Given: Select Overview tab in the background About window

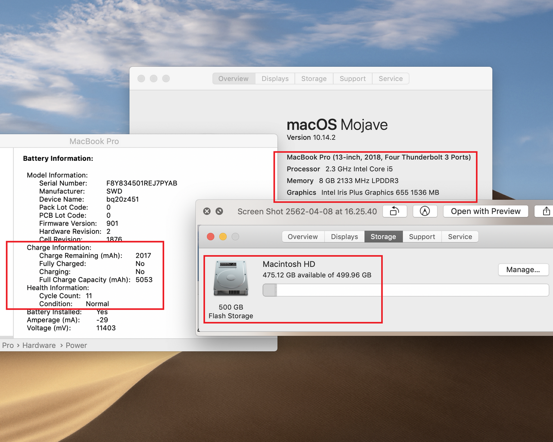Looking at the screenshot, I should point(233,79).
